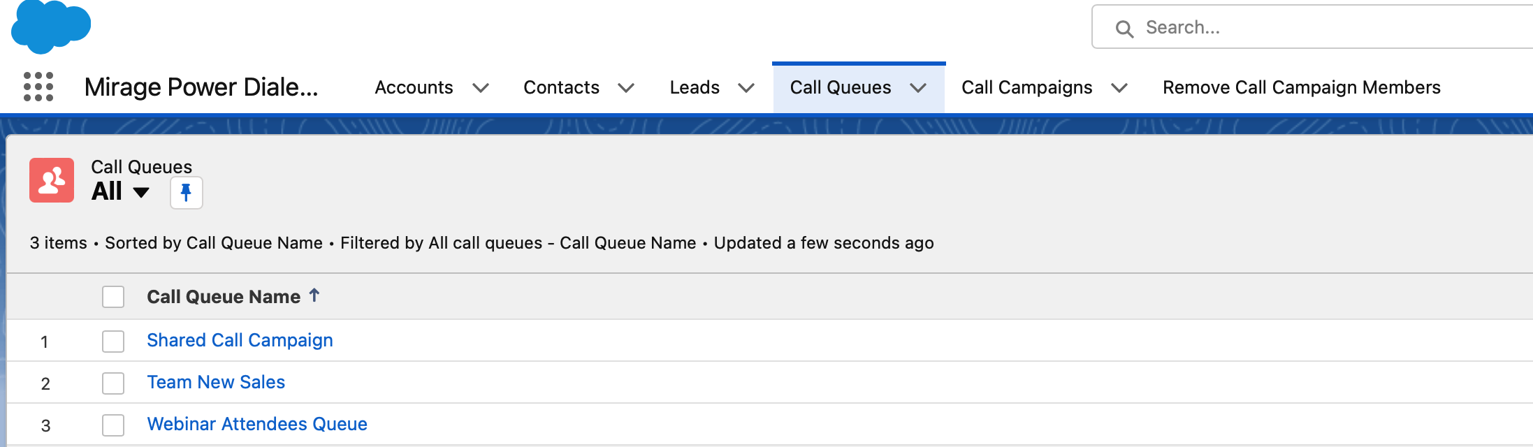1533x447 pixels.
Task: Tick the select-all checkbox in the header
Action: pos(113,297)
